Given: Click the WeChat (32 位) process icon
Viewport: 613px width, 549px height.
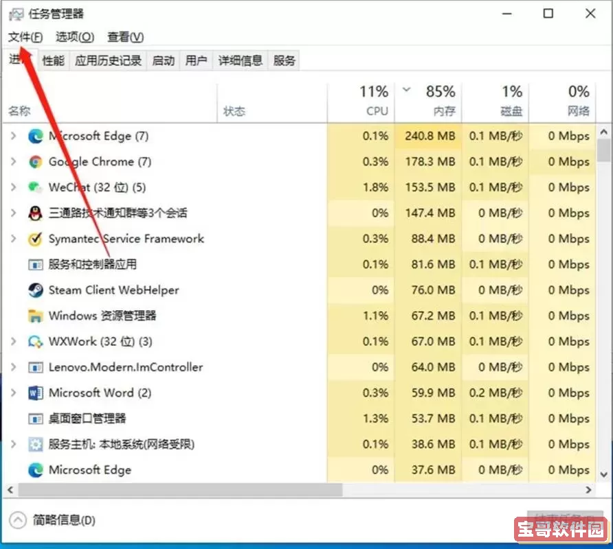Looking at the screenshot, I should pyautogui.click(x=36, y=187).
